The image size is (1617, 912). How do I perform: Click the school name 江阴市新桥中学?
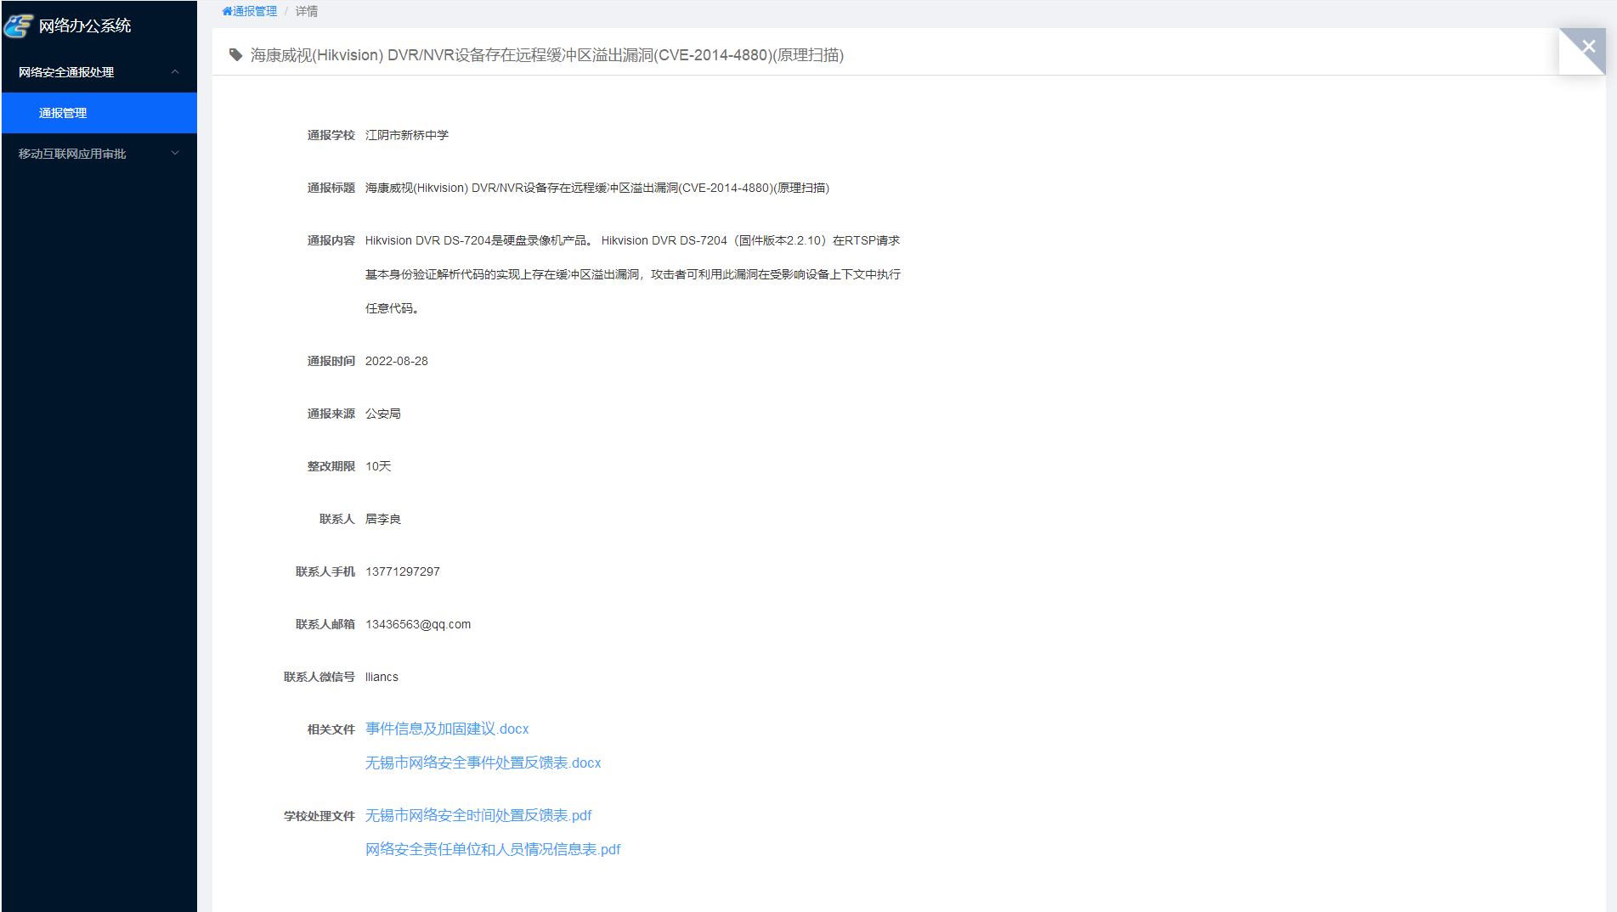click(407, 135)
